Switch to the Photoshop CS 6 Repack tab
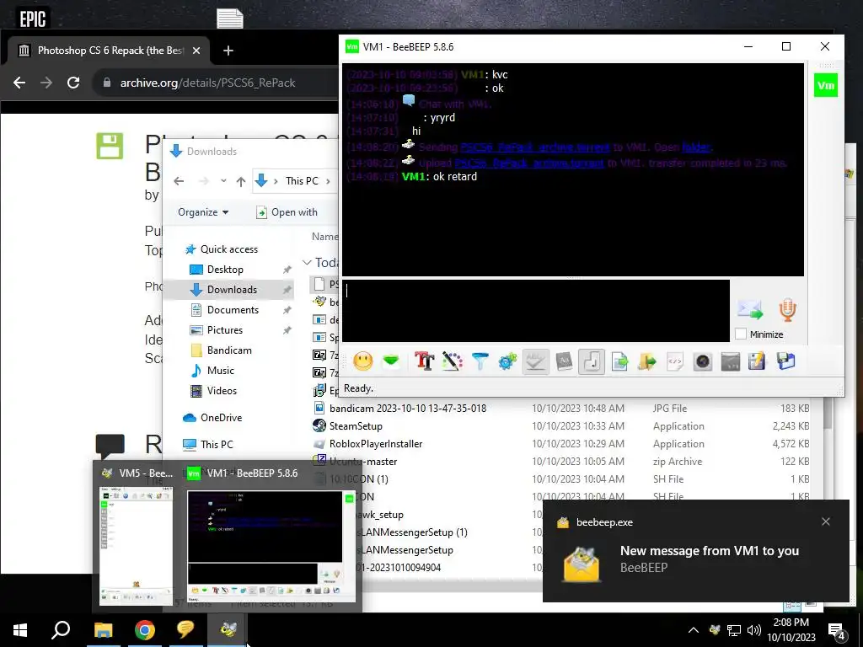Screen dimensions: 863x647 pyautogui.click(x=110, y=51)
